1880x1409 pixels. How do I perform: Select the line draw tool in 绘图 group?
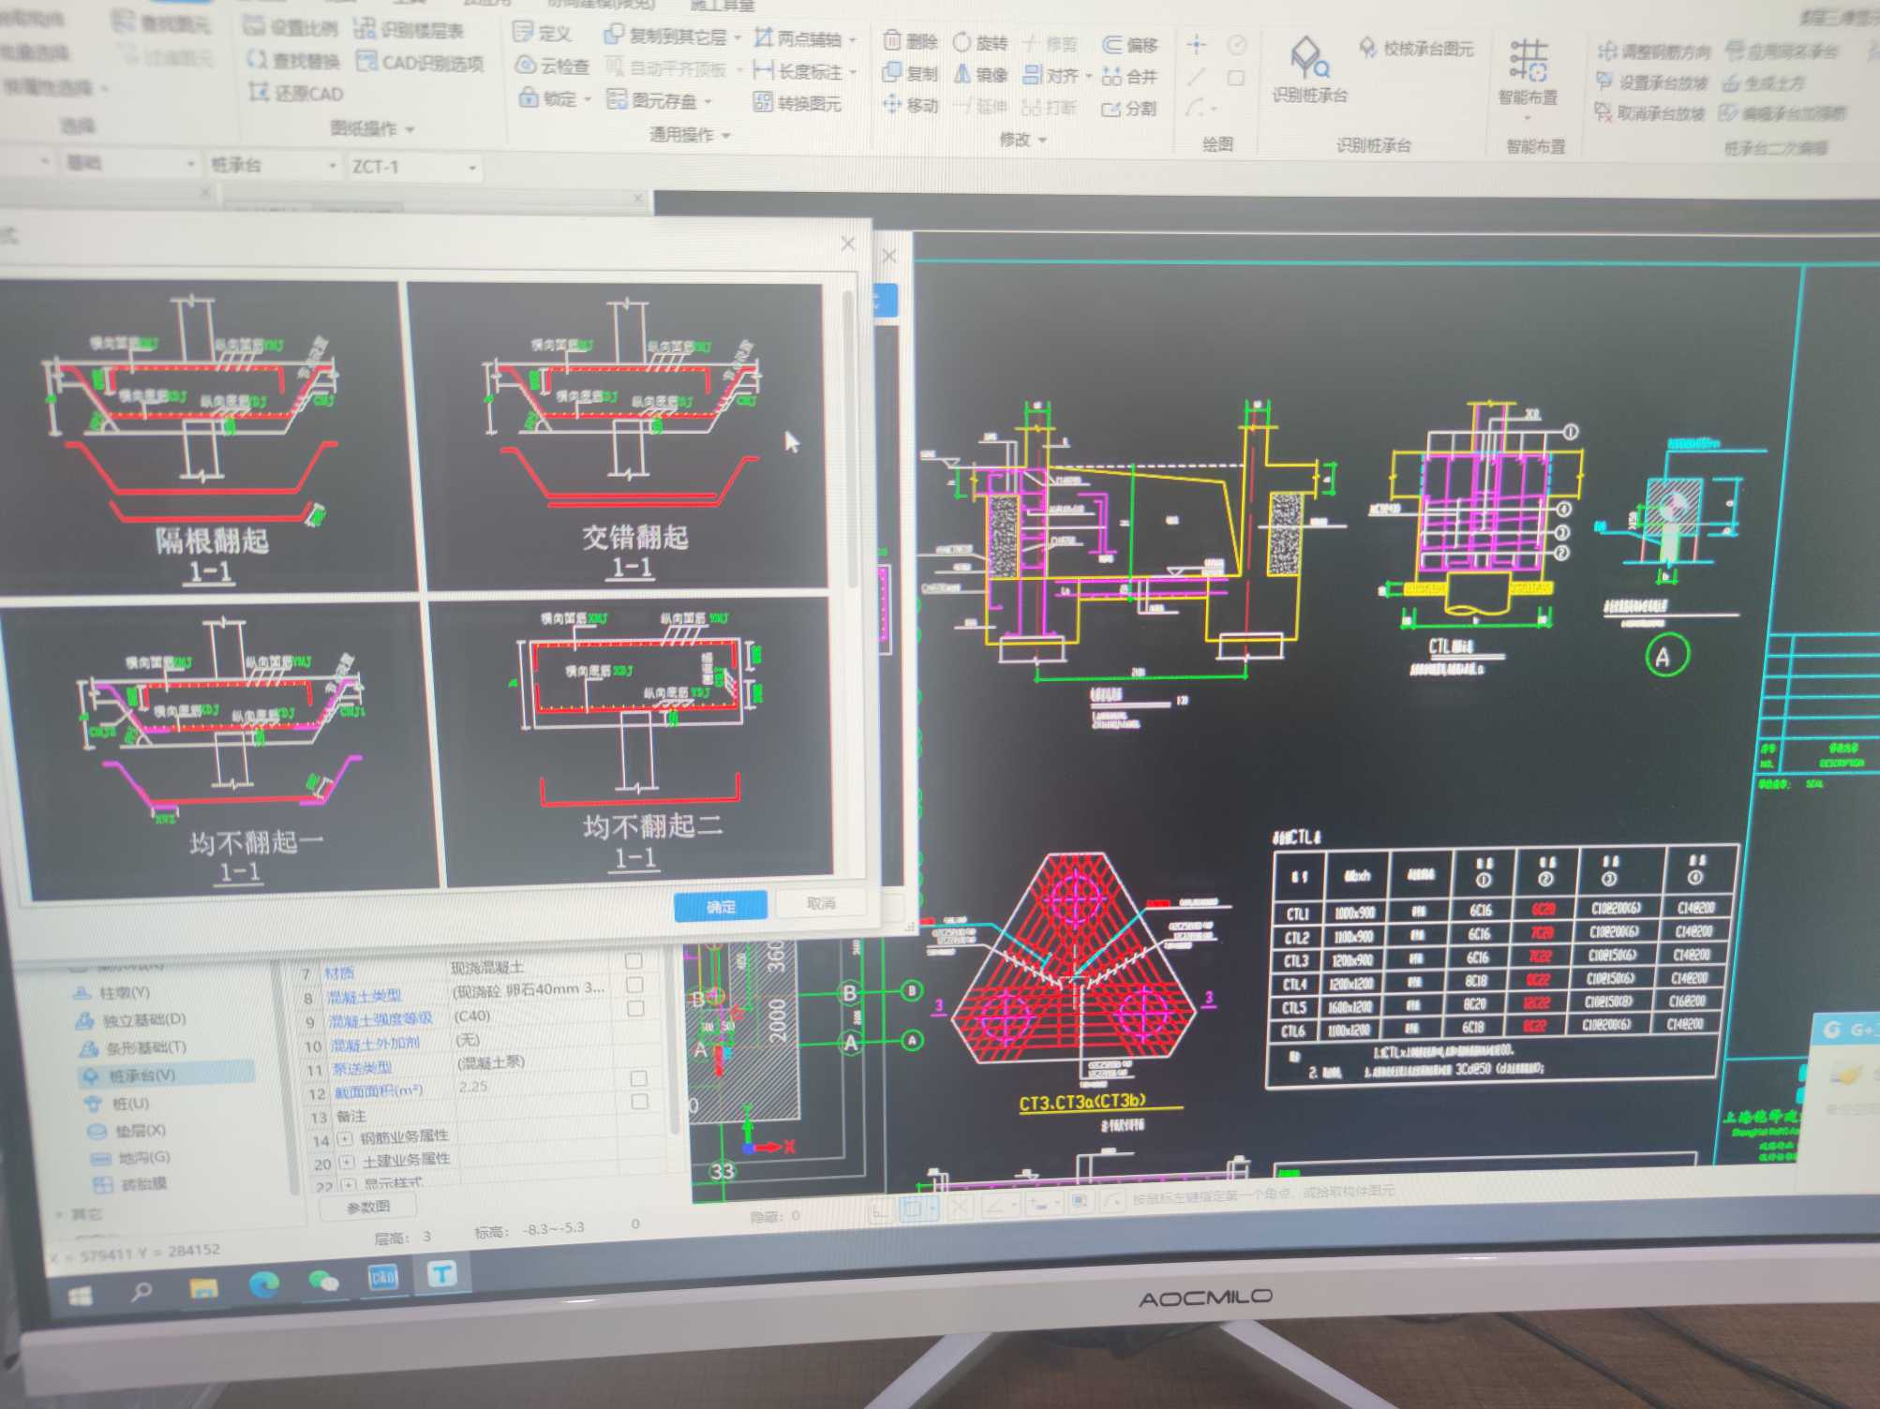[1197, 77]
